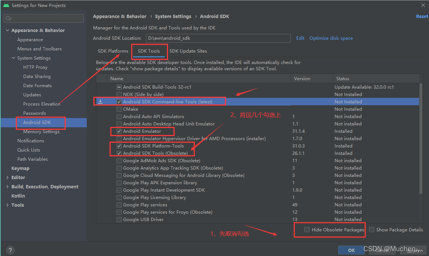Image resolution: width=429 pixels, height=256 pixels.
Task: Open the Notifications settings page
Action: tap(31, 141)
